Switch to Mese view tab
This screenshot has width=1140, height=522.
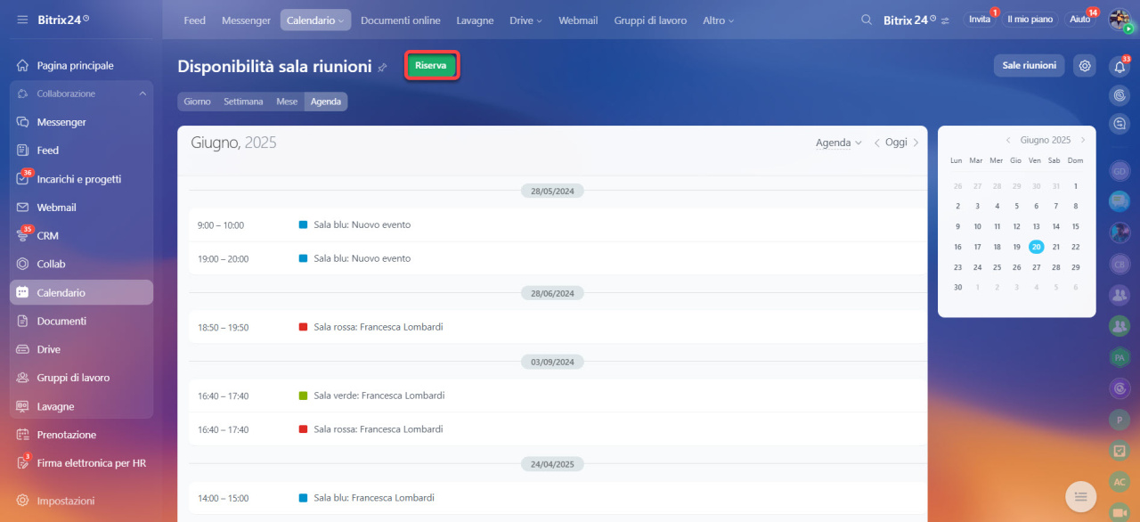[287, 102]
